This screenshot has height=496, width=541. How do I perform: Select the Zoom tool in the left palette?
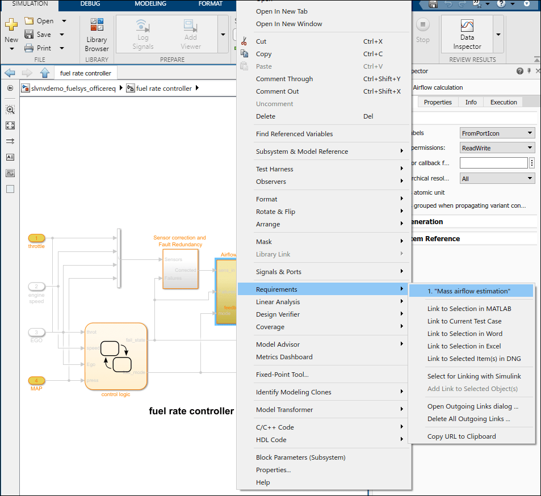coord(10,110)
